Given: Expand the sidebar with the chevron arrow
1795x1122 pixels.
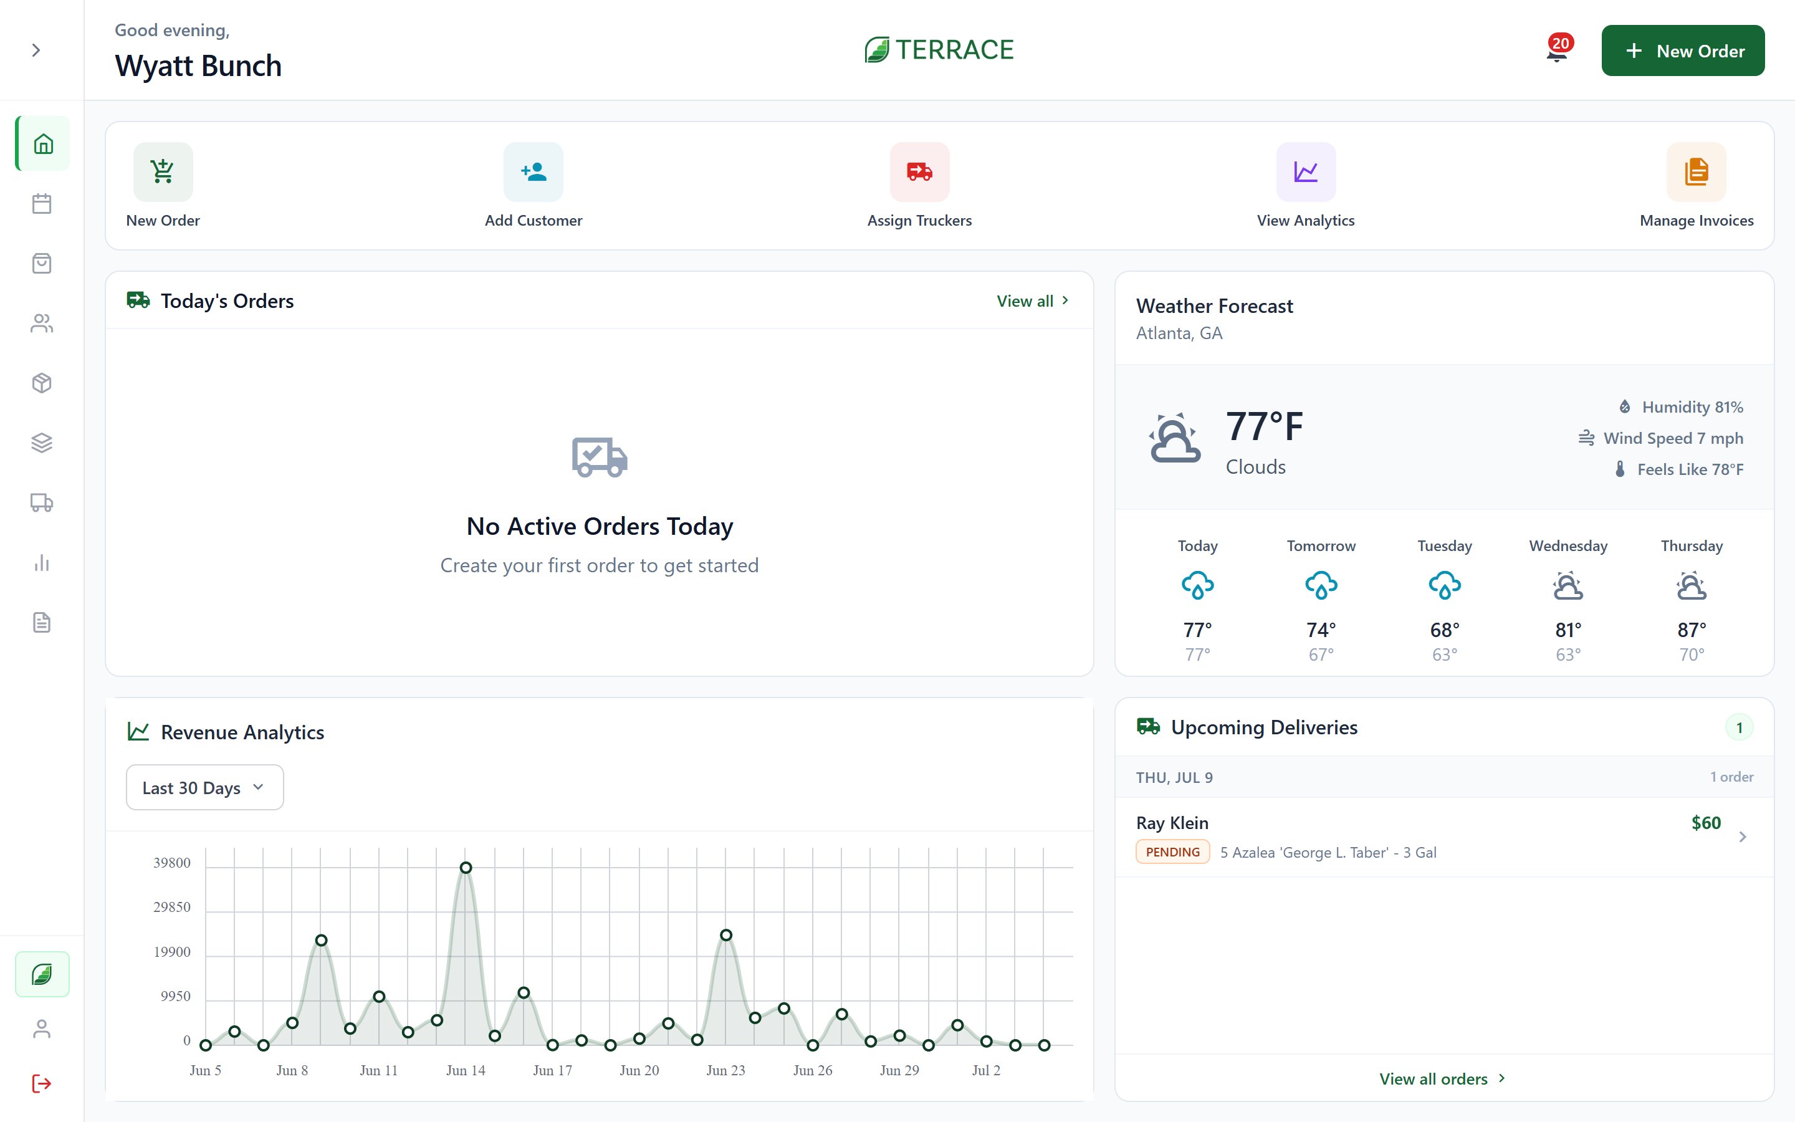Looking at the screenshot, I should tap(36, 50).
